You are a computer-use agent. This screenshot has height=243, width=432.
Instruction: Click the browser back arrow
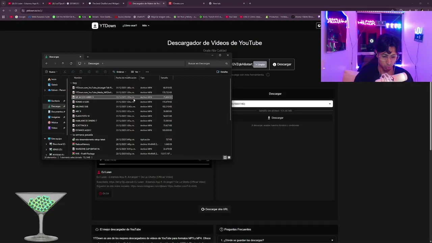(4, 10)
